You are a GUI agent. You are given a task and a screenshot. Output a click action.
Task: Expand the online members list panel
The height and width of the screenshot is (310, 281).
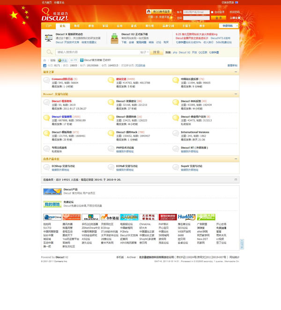[x=236, y=180]
